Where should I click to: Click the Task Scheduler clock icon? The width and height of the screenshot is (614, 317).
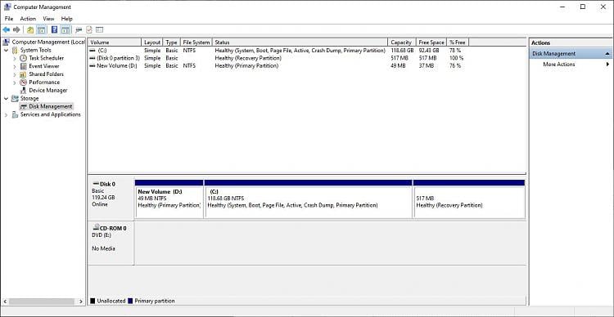tap(24, 58)
